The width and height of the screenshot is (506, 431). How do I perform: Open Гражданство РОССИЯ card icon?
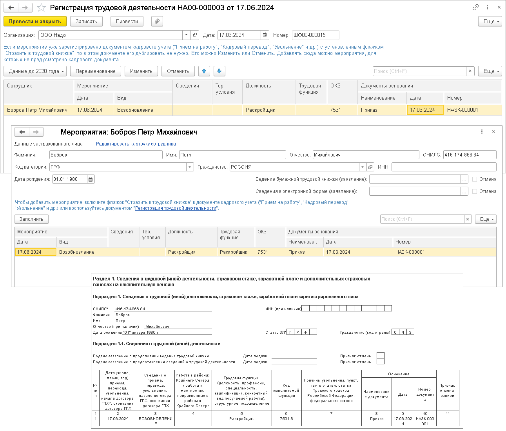click(x=370, y=167)
